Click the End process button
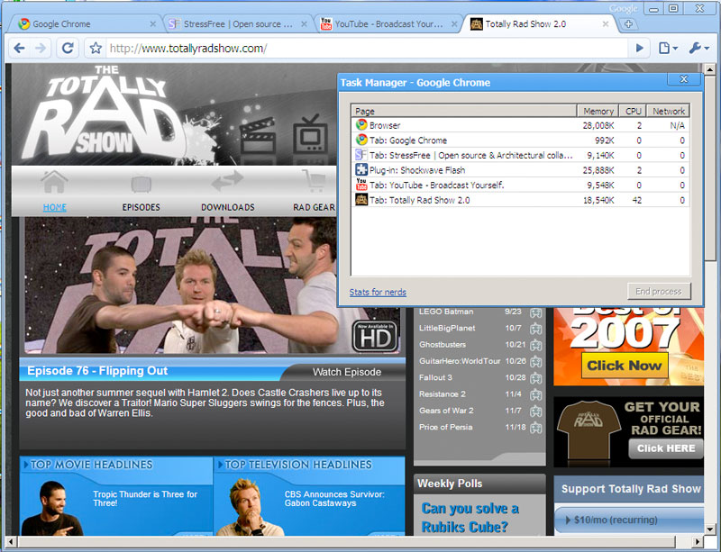The height and width of the screenshot is (552, 721). (659, 292)
